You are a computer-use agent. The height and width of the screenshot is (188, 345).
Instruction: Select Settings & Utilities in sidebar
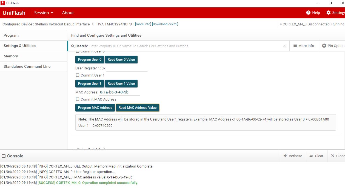pos(33,46)
